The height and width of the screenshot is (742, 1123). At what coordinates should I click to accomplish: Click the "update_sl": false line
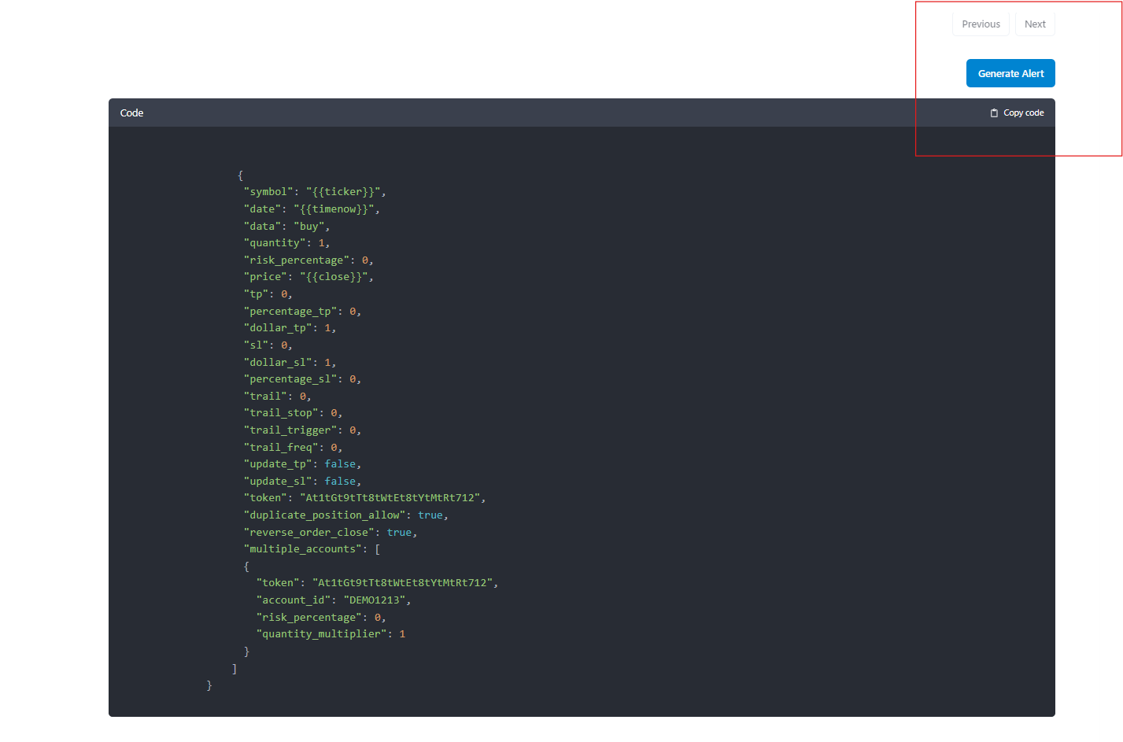point(302,482)
